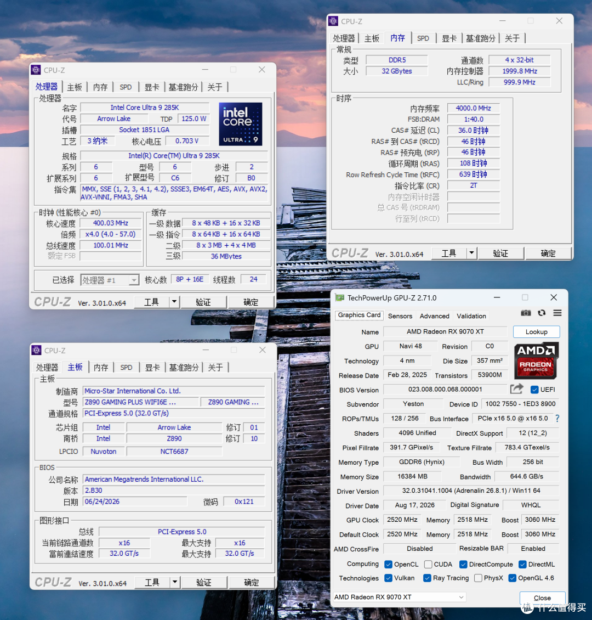
Task: Switch to the Advanced tab in GPU-Z
Action: click(435, 316)
